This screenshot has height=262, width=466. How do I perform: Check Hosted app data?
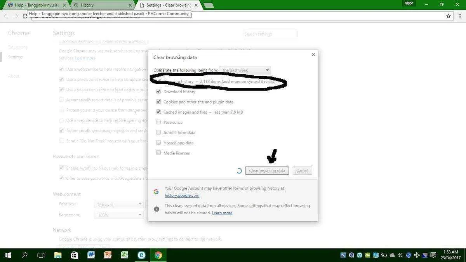coord(158,142)
